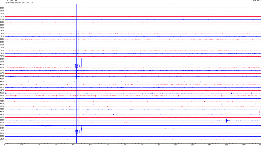Viewport: 261px width, 146px height.
Task: Select the 10:00 time row label
Action: coord(2,65)
